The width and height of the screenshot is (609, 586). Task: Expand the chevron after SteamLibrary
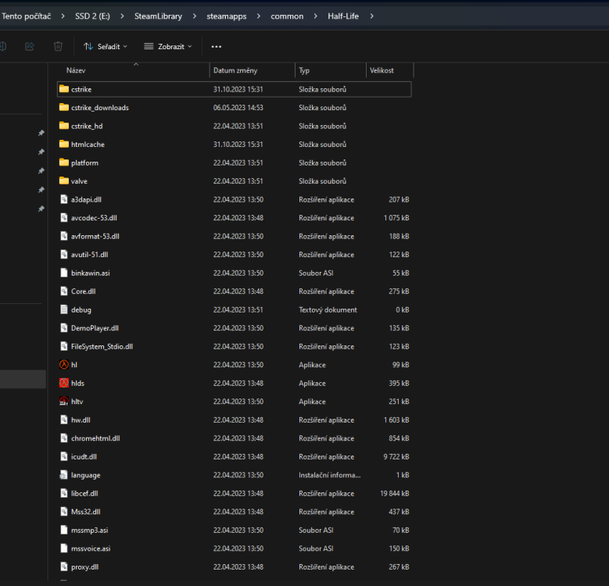coord(195,16)
